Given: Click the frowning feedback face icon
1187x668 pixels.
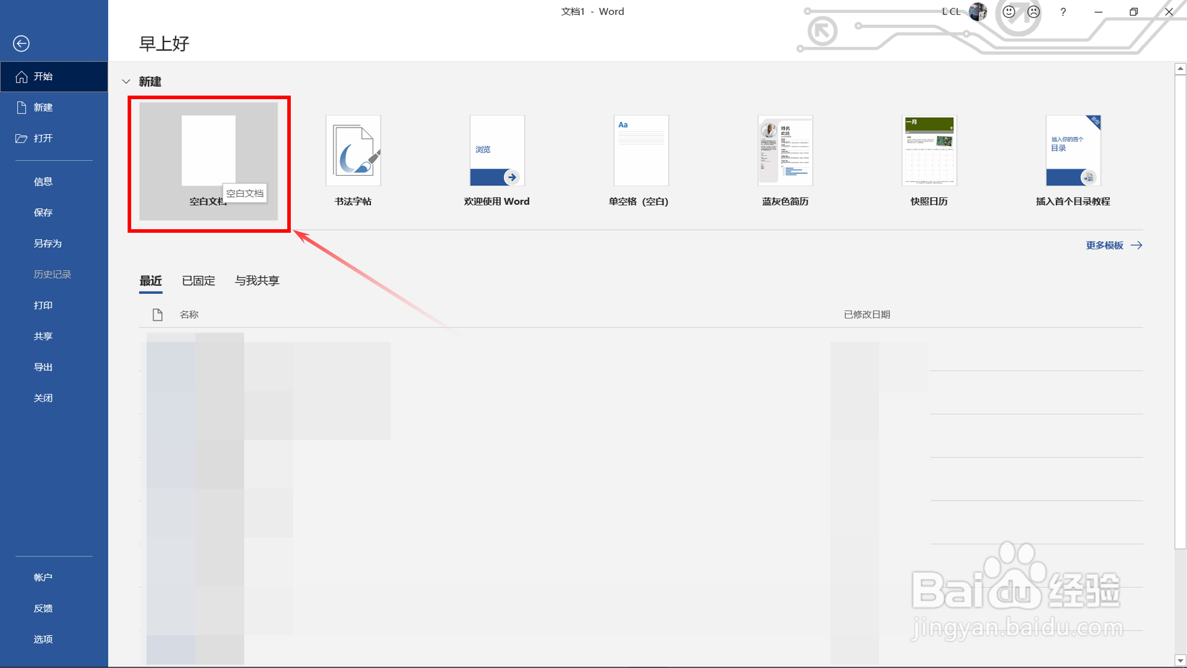Looking at the screenshot, I should coord(1033,11).
